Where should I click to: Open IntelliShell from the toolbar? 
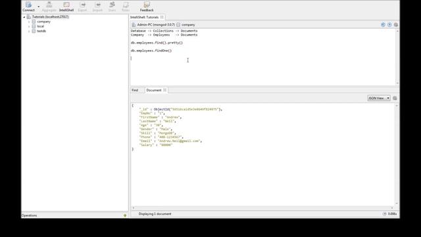pos(66,7)
